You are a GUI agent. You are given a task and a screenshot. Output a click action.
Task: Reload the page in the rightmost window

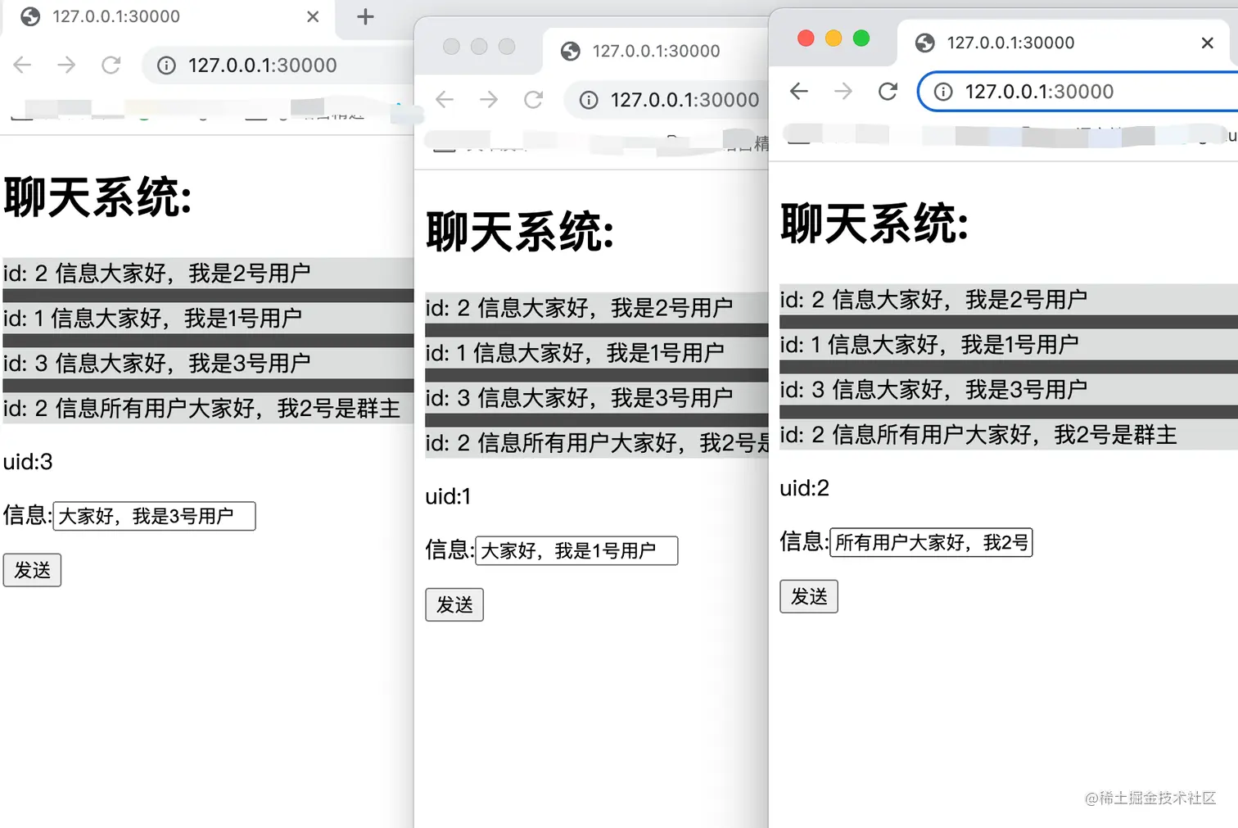click(888, 91)
